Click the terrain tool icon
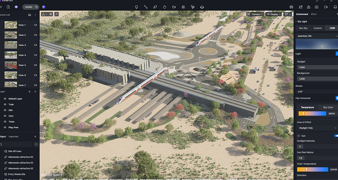 202,7
